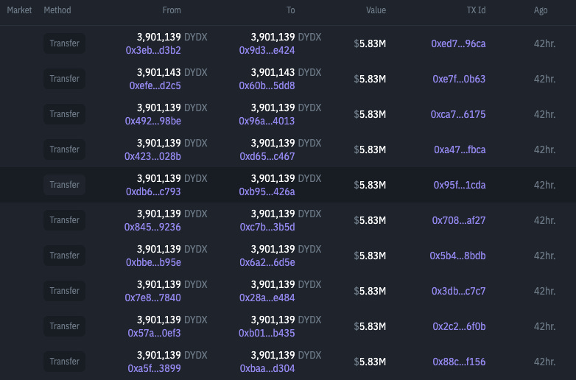Open transaction 0xed7...96ca
Image resolution: width=576 pixels, height=380 pixels.
[x=458, y=43]
